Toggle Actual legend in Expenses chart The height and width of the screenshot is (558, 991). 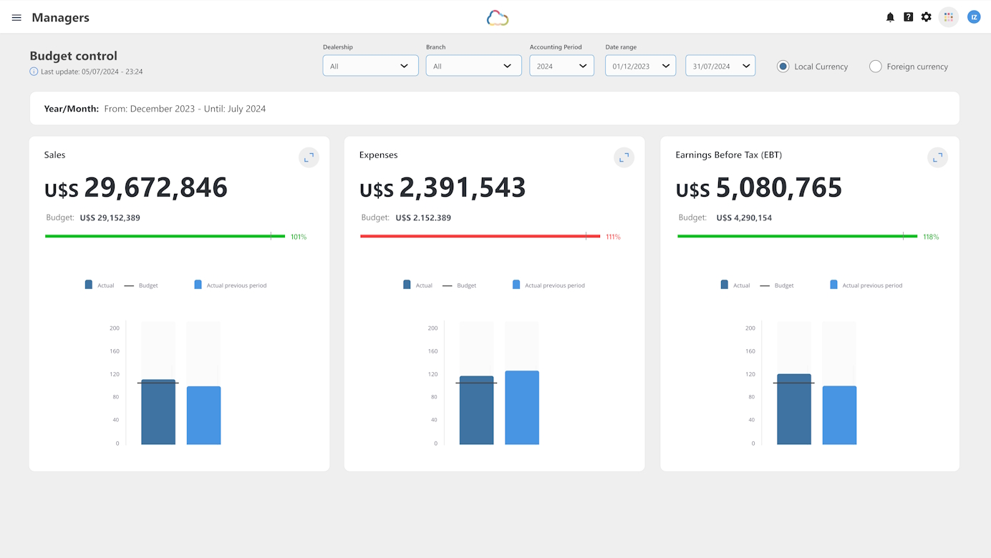click(418, 285)
